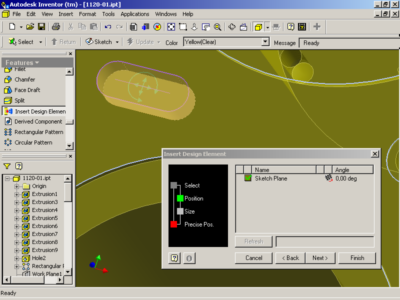Open the View menu
Screen dimensions: 400x300
pyautogui.click(x=47, y=14)
